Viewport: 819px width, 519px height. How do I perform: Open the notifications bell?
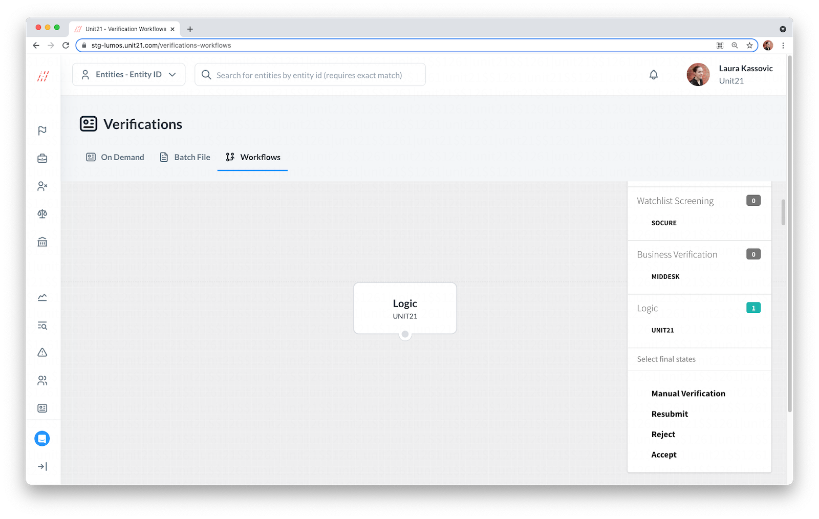(654, 75)
